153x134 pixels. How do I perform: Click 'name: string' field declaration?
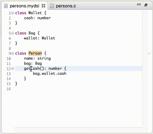click(x=37, y=58)
